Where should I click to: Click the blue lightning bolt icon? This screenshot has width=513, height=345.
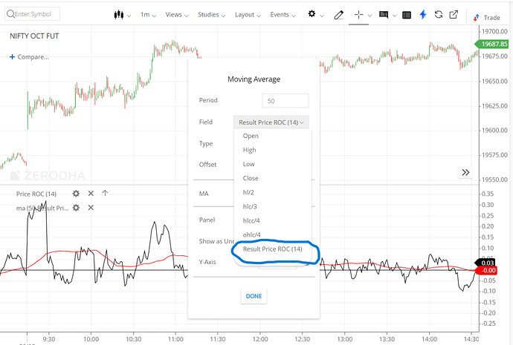point(424,14)
